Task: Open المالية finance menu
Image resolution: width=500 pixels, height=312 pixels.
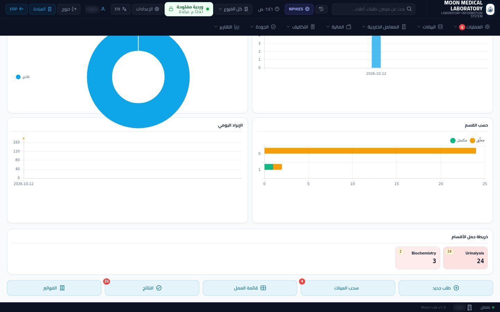Action: point(339,27)
